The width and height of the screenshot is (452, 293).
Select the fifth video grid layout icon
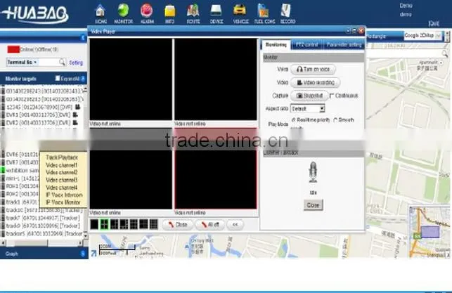[134, 224]
